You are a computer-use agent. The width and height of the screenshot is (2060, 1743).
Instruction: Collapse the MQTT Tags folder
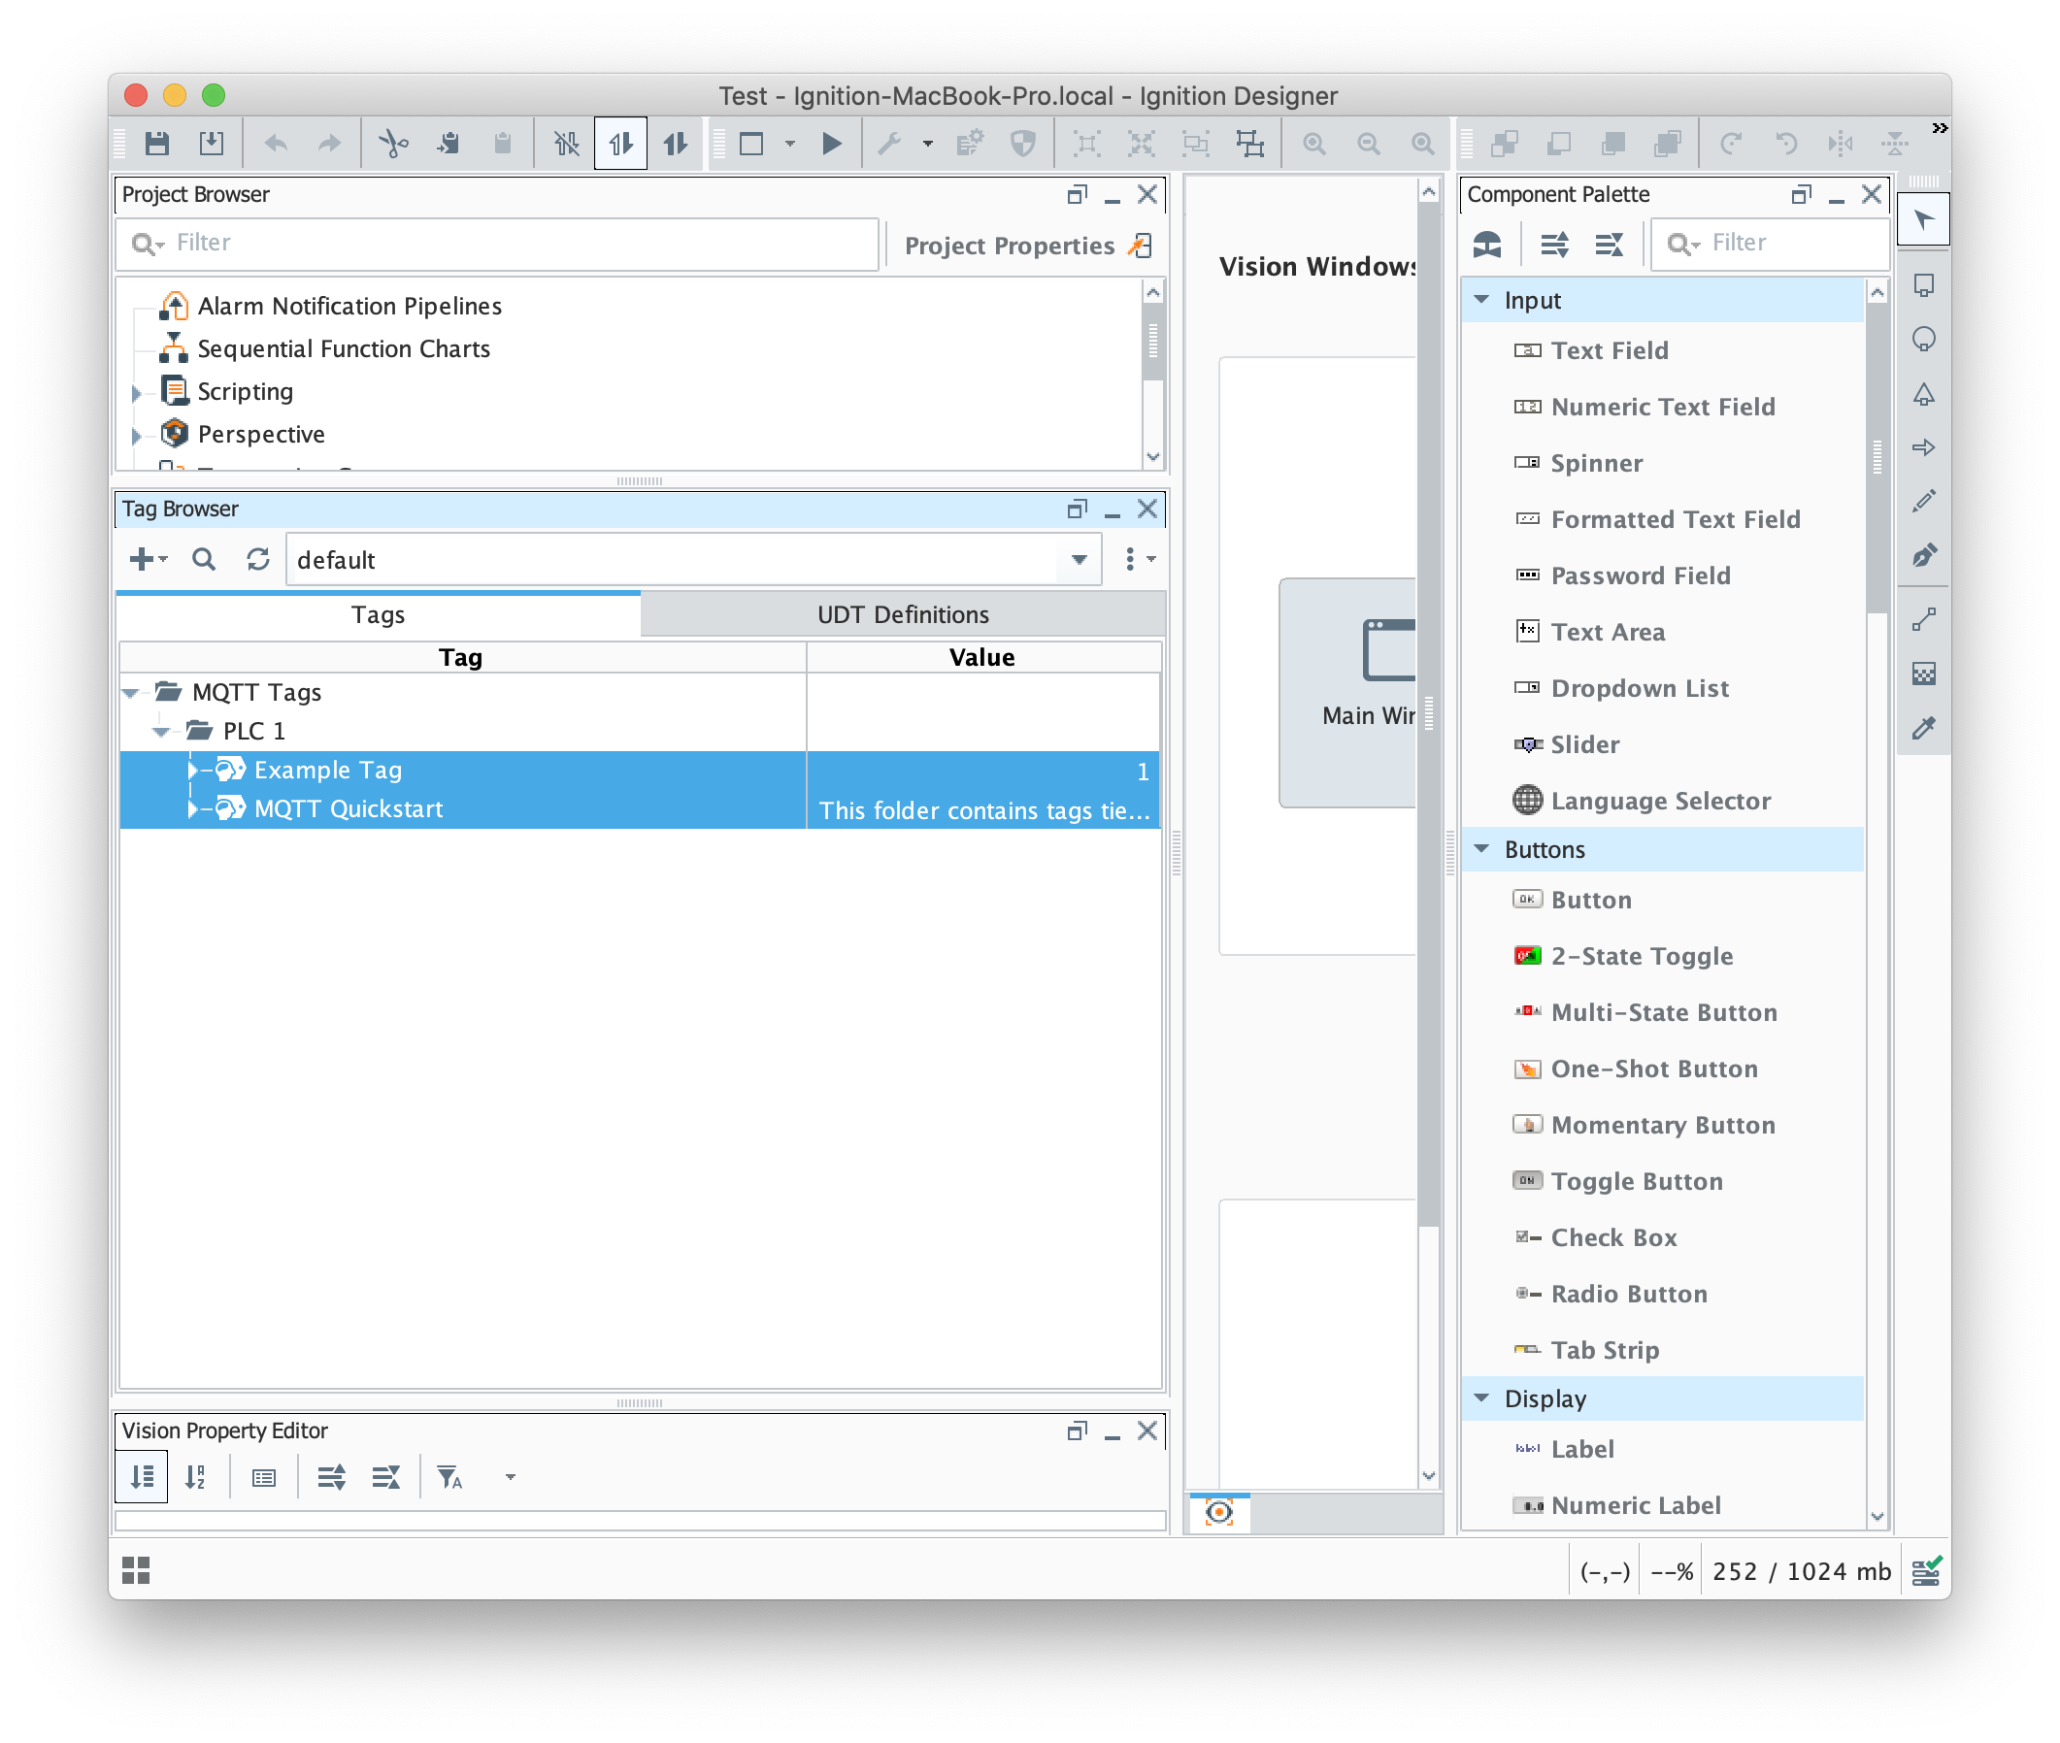pyautogui.click(x=129, y=694)
